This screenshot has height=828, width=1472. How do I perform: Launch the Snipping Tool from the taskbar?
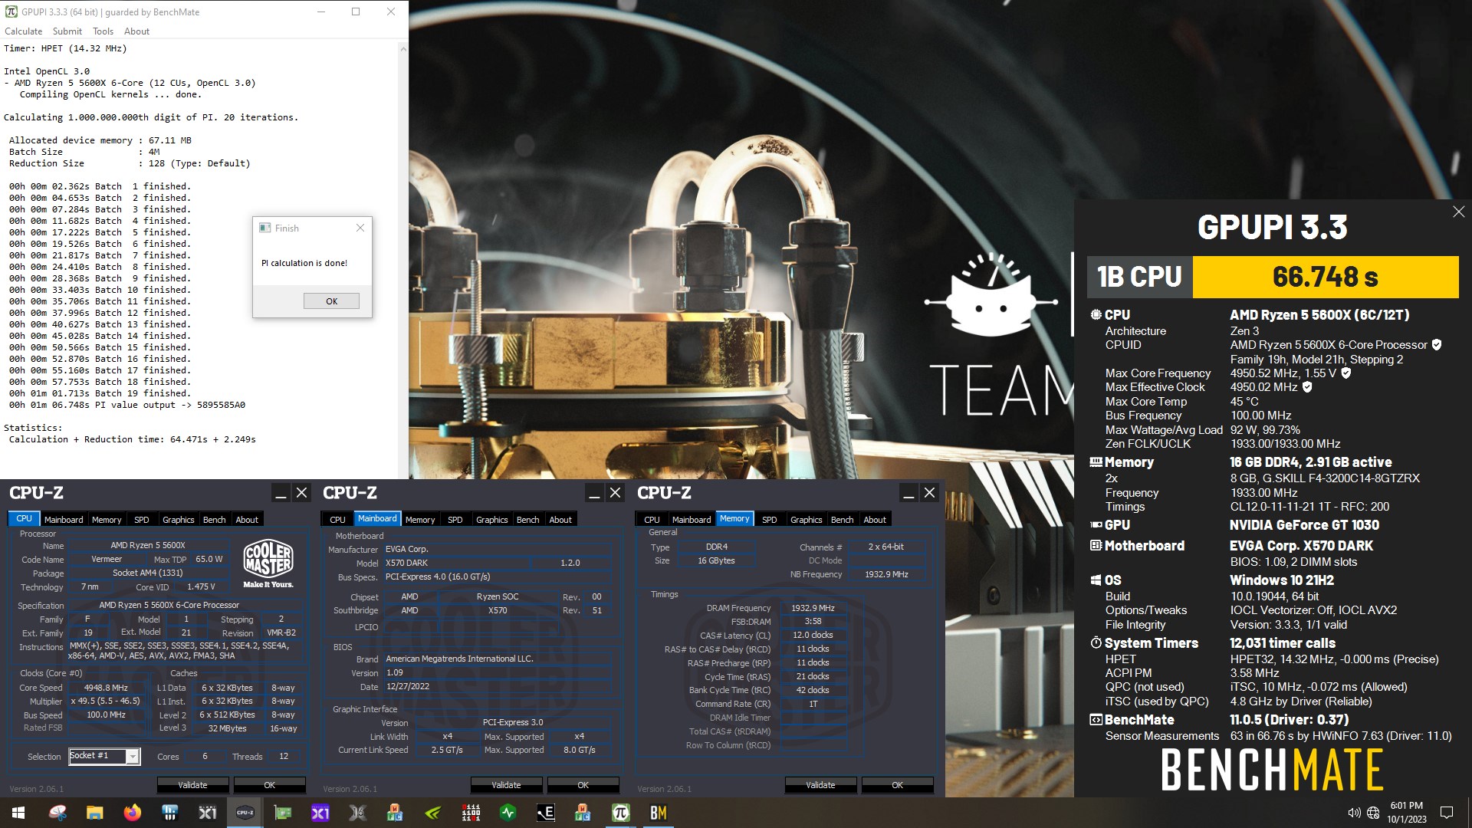click(58, 813)
